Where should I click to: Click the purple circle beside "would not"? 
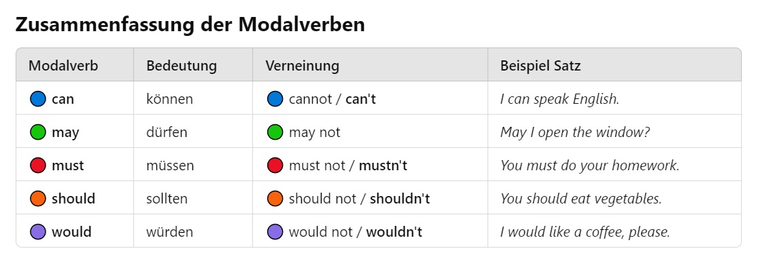275,232
